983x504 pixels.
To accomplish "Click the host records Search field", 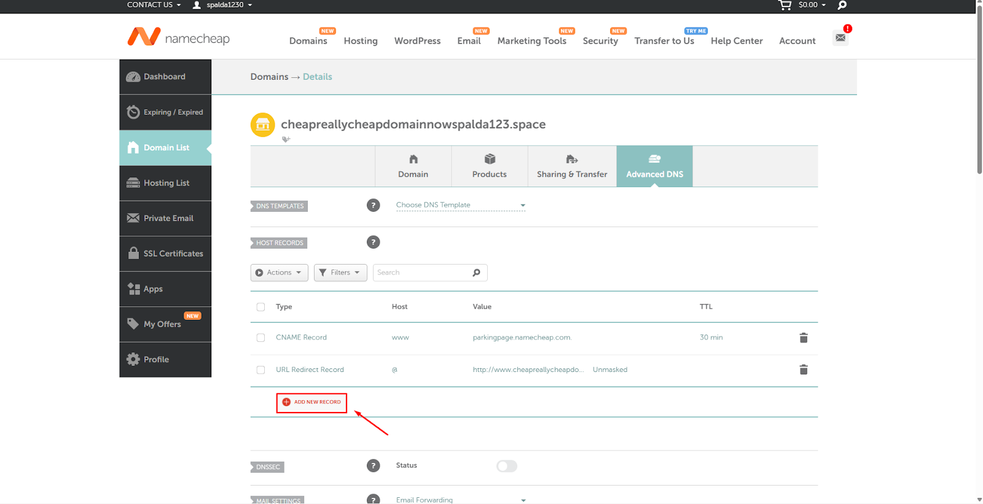I will [x=423, y=273].
